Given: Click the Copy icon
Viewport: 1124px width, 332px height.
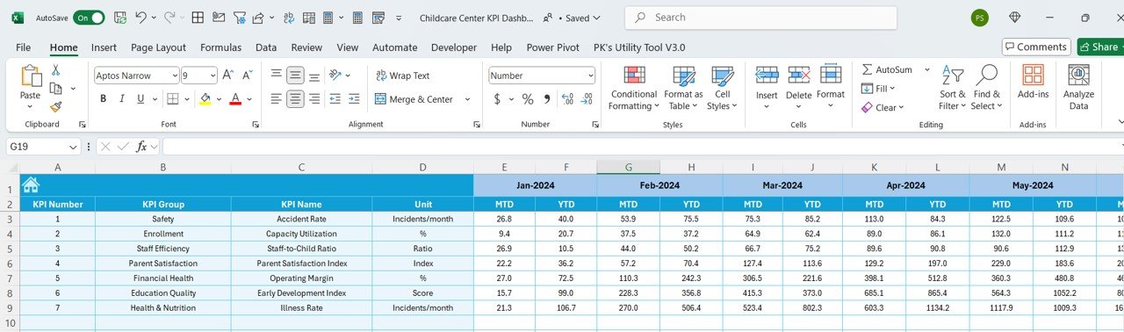Looking at the screenshot, I should tap(55, 88).
